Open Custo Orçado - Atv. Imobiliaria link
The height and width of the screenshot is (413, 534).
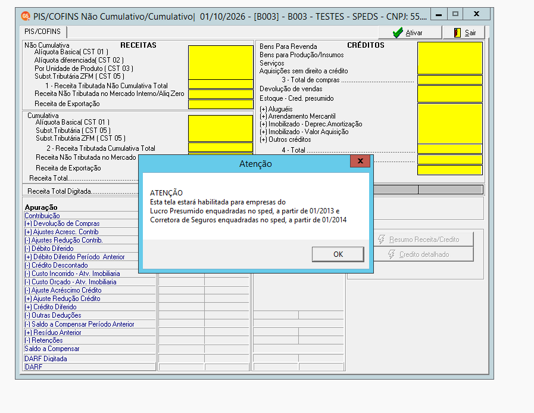pos(70,282)
